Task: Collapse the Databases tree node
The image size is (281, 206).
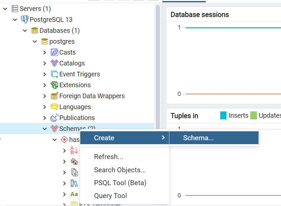Action: 25,30
